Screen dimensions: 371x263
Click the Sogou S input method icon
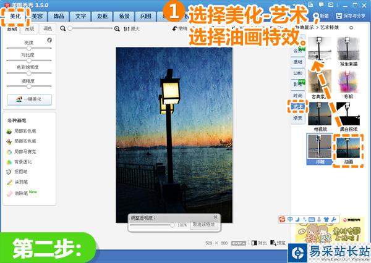pyautogui.click(x=282, y=220)
